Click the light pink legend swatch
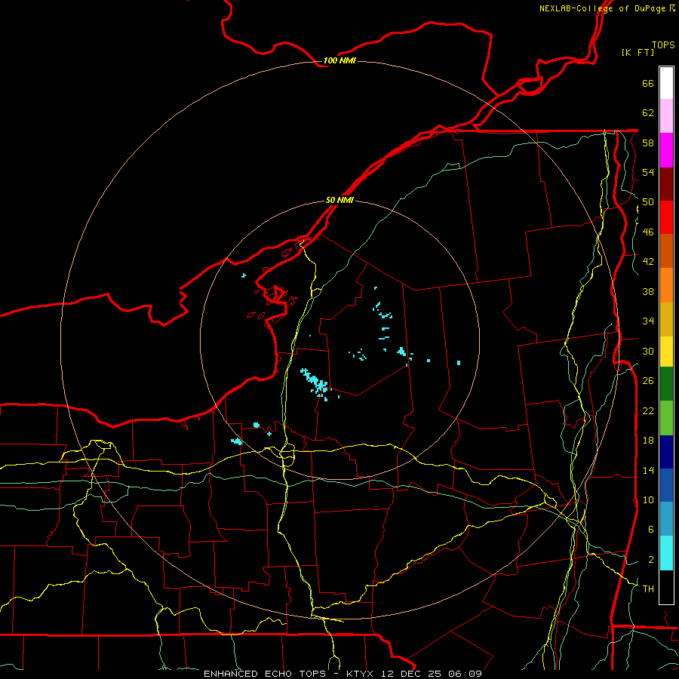 point(666,116)
